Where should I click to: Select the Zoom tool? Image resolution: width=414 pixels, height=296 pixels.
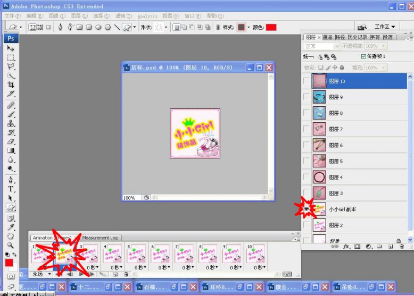pyautogui.click(x=11, y=245)
